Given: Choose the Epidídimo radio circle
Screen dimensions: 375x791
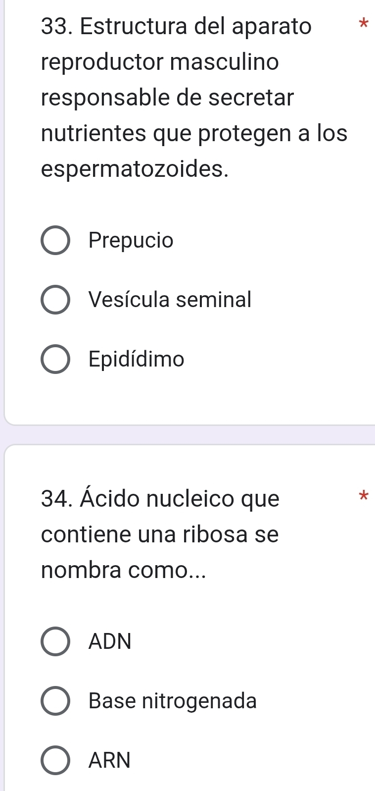Looking at the screenshot, I should 55,359.
